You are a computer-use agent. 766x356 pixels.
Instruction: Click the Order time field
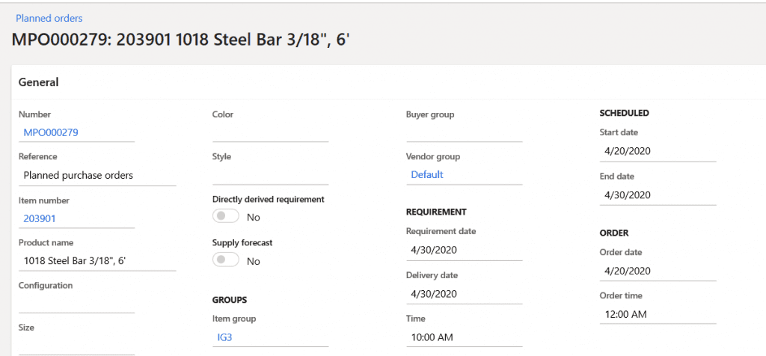click(658, 314)
